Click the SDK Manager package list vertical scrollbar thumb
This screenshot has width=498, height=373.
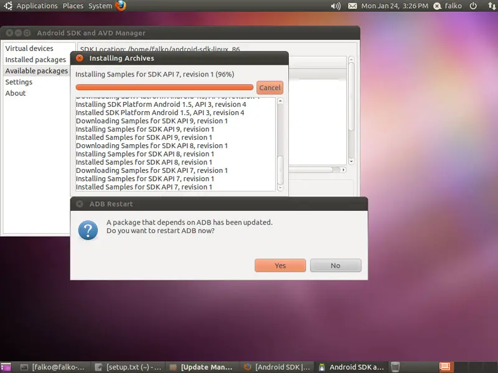tap(351, 97)
